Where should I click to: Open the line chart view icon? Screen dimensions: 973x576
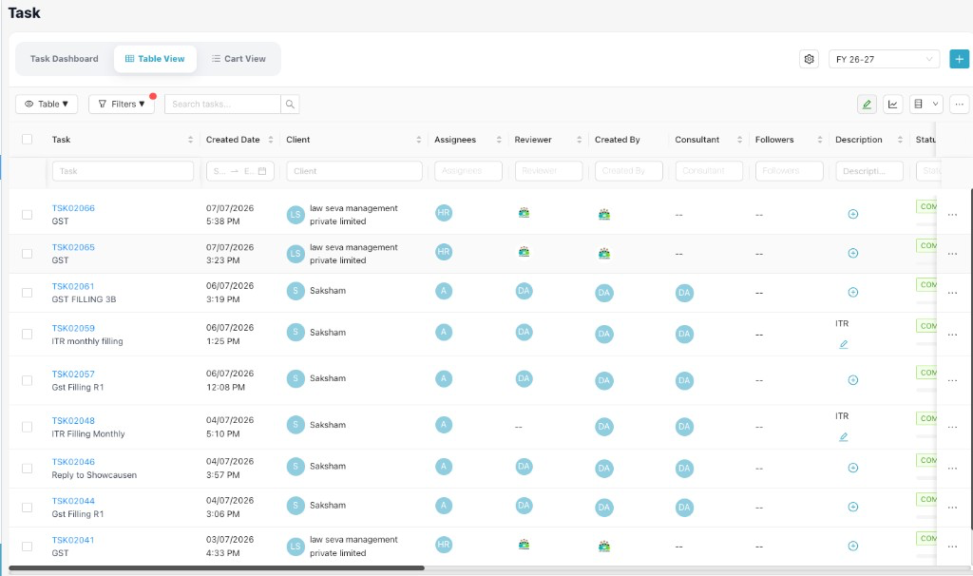tap(892, 105)
